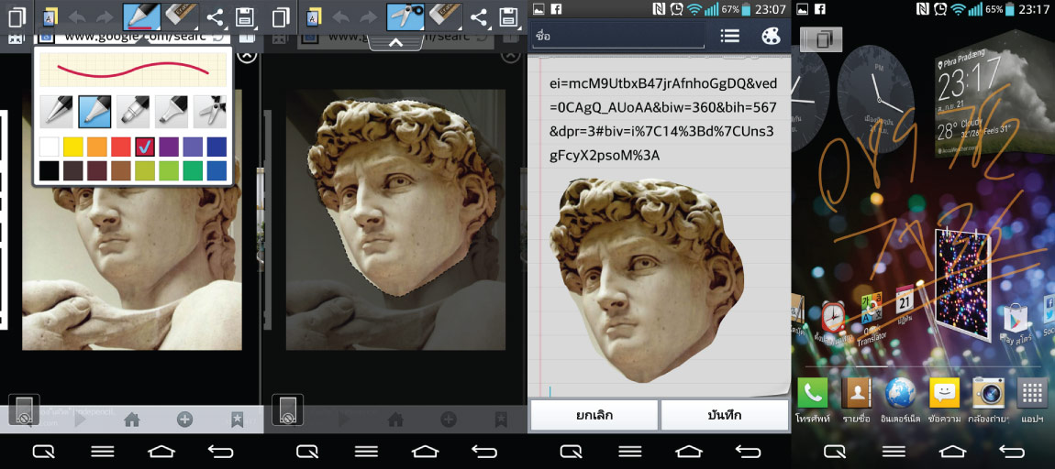Viewport: 1055px width, 469px height.
Task: Open the memo list icon beside title
Action: (x=730, y=36)
